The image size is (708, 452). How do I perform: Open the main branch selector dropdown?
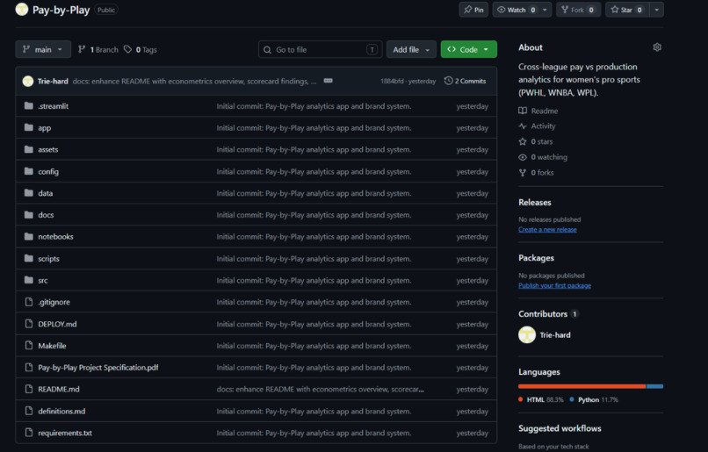click(x=43, y=50)
